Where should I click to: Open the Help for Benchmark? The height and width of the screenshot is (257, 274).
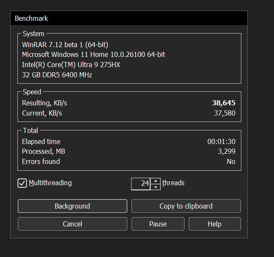coord(215,224)
